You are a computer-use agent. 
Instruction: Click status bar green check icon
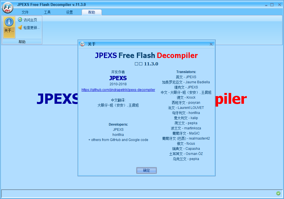(x=278, y=193)
